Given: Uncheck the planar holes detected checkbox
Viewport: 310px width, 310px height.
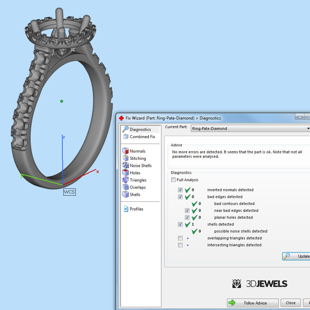Looking at the screenshot, I should [187, 217].
